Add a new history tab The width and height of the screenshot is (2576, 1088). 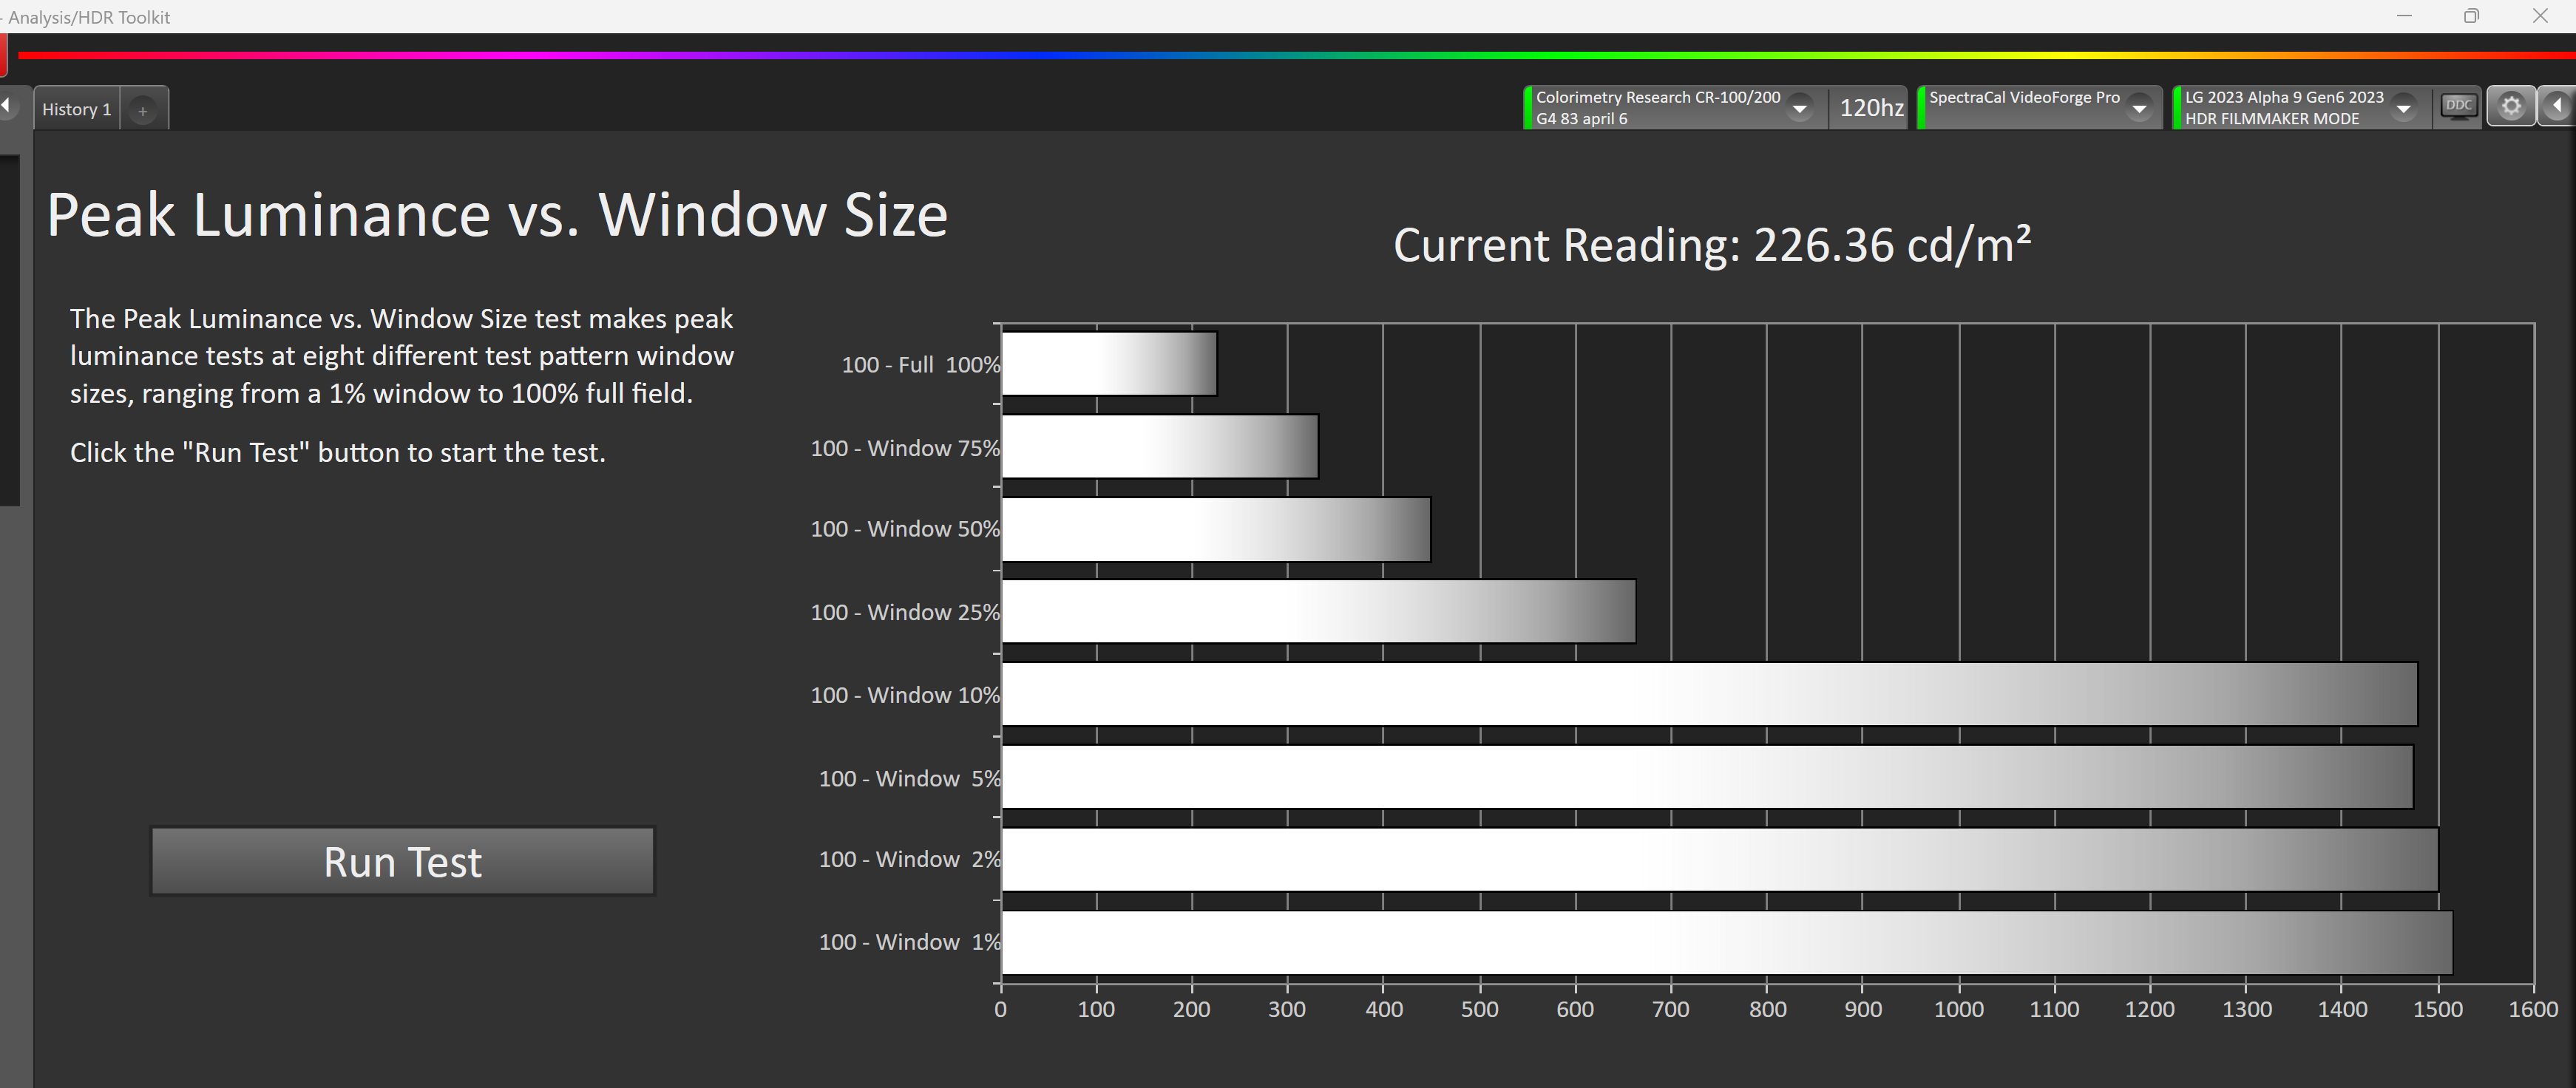click(143, 110)
